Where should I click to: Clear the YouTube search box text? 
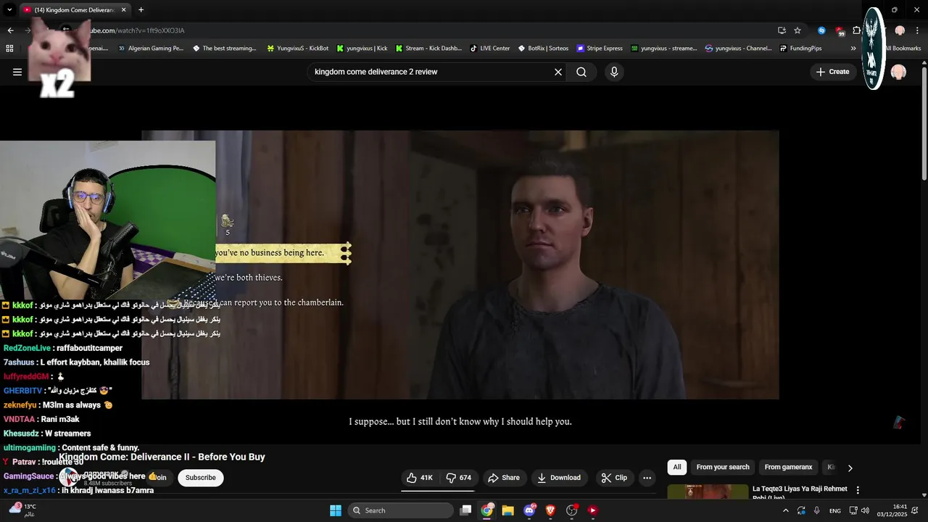click(x=558, y=72)
